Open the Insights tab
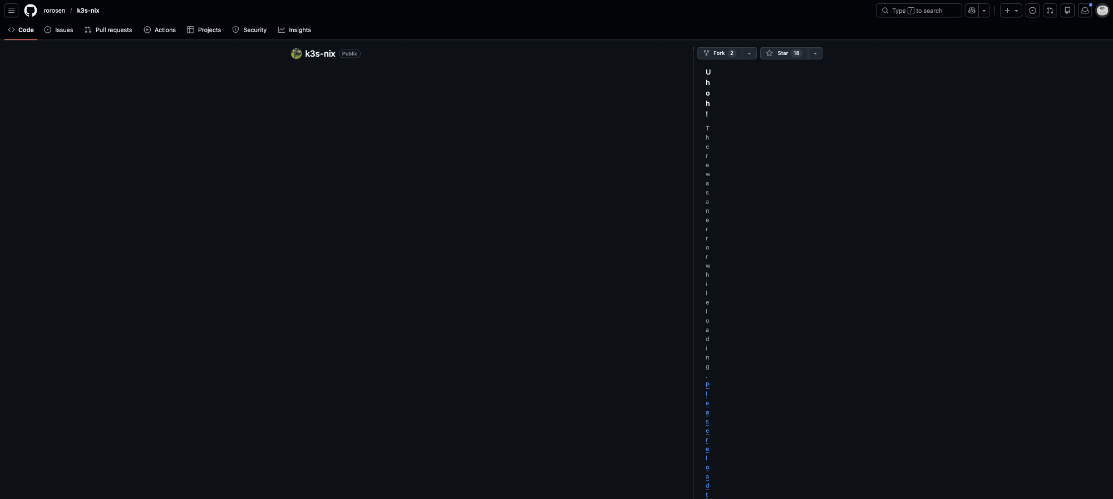This screenshot has width=1113, height=499. [294, 30]
